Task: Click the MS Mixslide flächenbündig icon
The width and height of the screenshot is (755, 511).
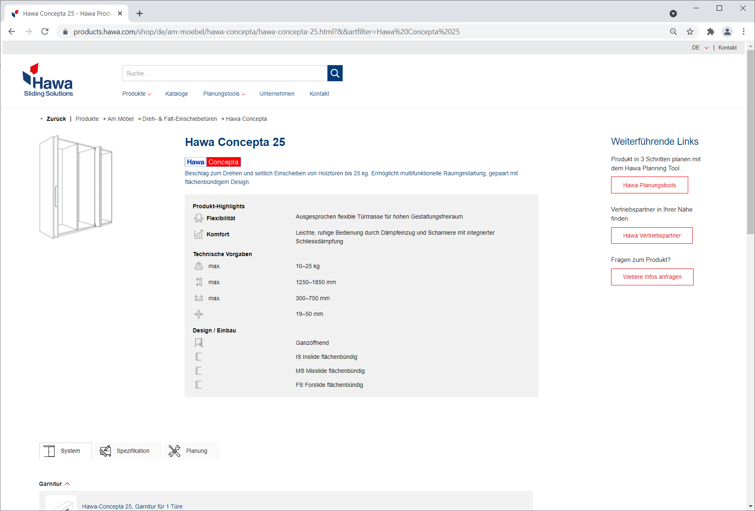Action: point(198,371)
